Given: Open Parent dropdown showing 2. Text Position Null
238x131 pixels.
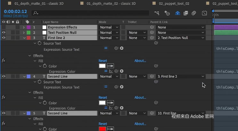Looking at the screenshot, I should (181, 38).
